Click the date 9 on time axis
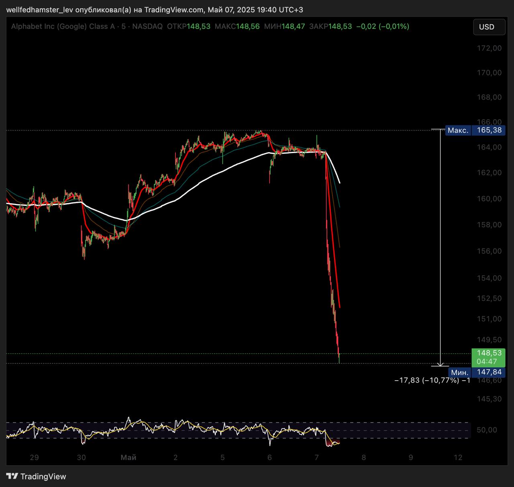Screen dimensions: 514x487 point(410,457)
